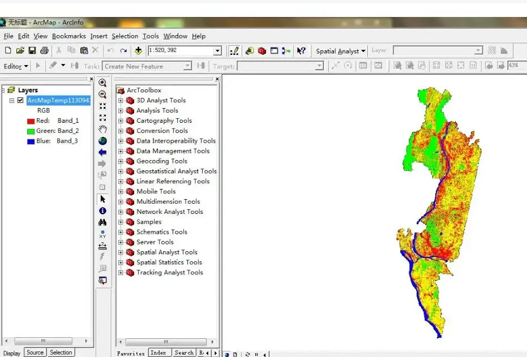Toggle visibility of ArcMapTemp113094 layer checkbox

point(22,100)
